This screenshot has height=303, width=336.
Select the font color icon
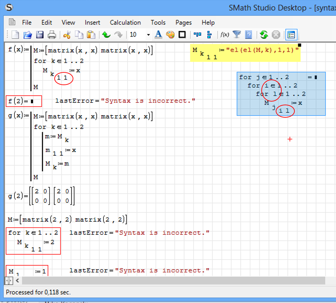pyautogui.click(x=158, y=35)
